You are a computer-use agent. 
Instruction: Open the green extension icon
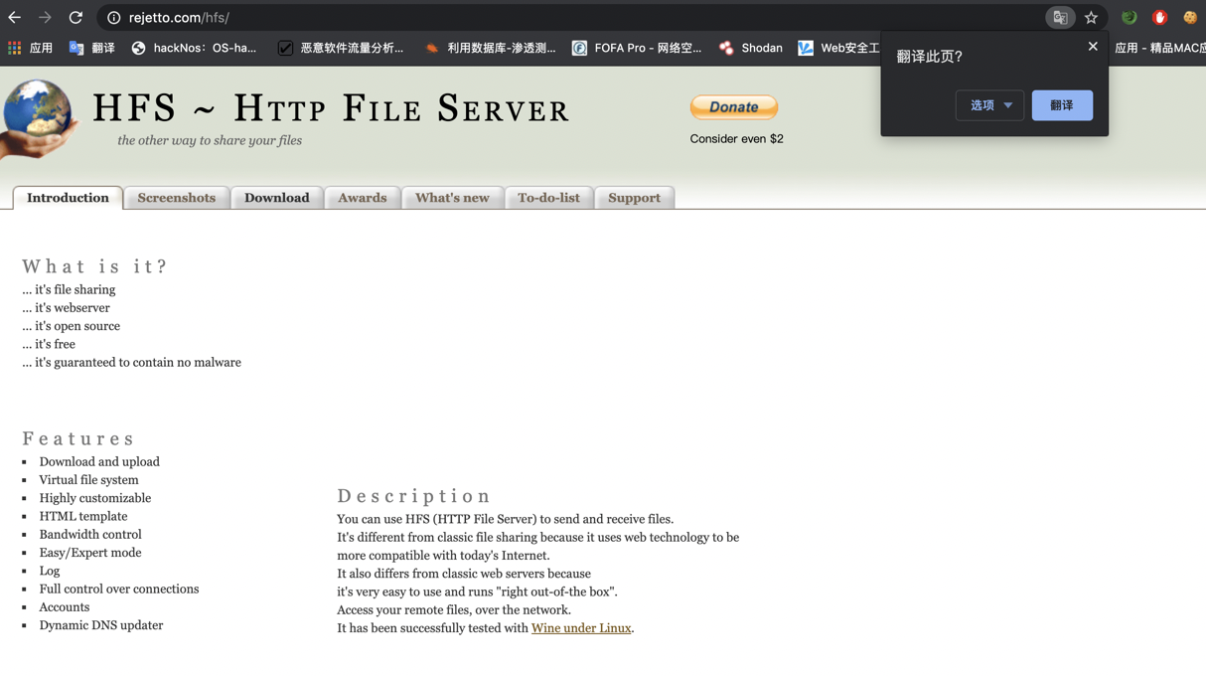click(x=1129, y=18)
